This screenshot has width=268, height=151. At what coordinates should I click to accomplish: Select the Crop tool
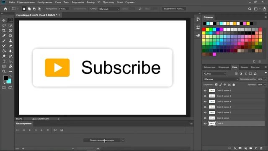click(x=4, y=31)
